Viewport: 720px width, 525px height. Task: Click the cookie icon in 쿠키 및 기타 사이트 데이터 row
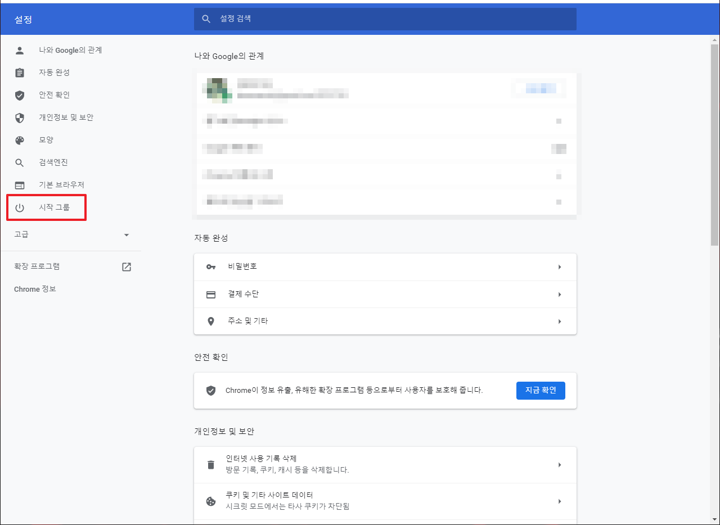pyautogui.click(x=211, y=501)
